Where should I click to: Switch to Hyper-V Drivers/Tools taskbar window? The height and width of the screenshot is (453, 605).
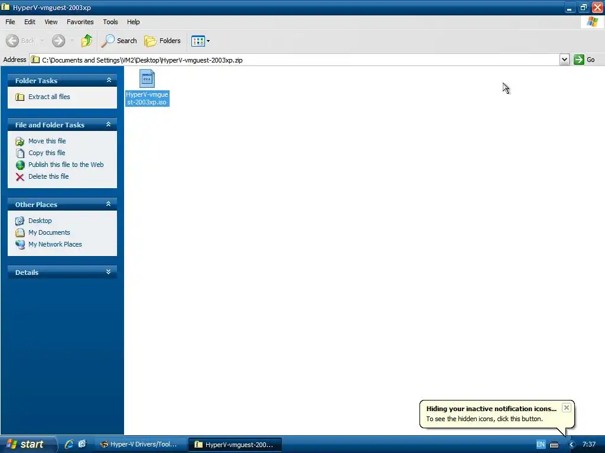(140, 445)
